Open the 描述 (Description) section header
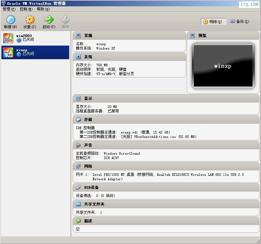Viewport: 261px width, 244px height. point(166,221)
